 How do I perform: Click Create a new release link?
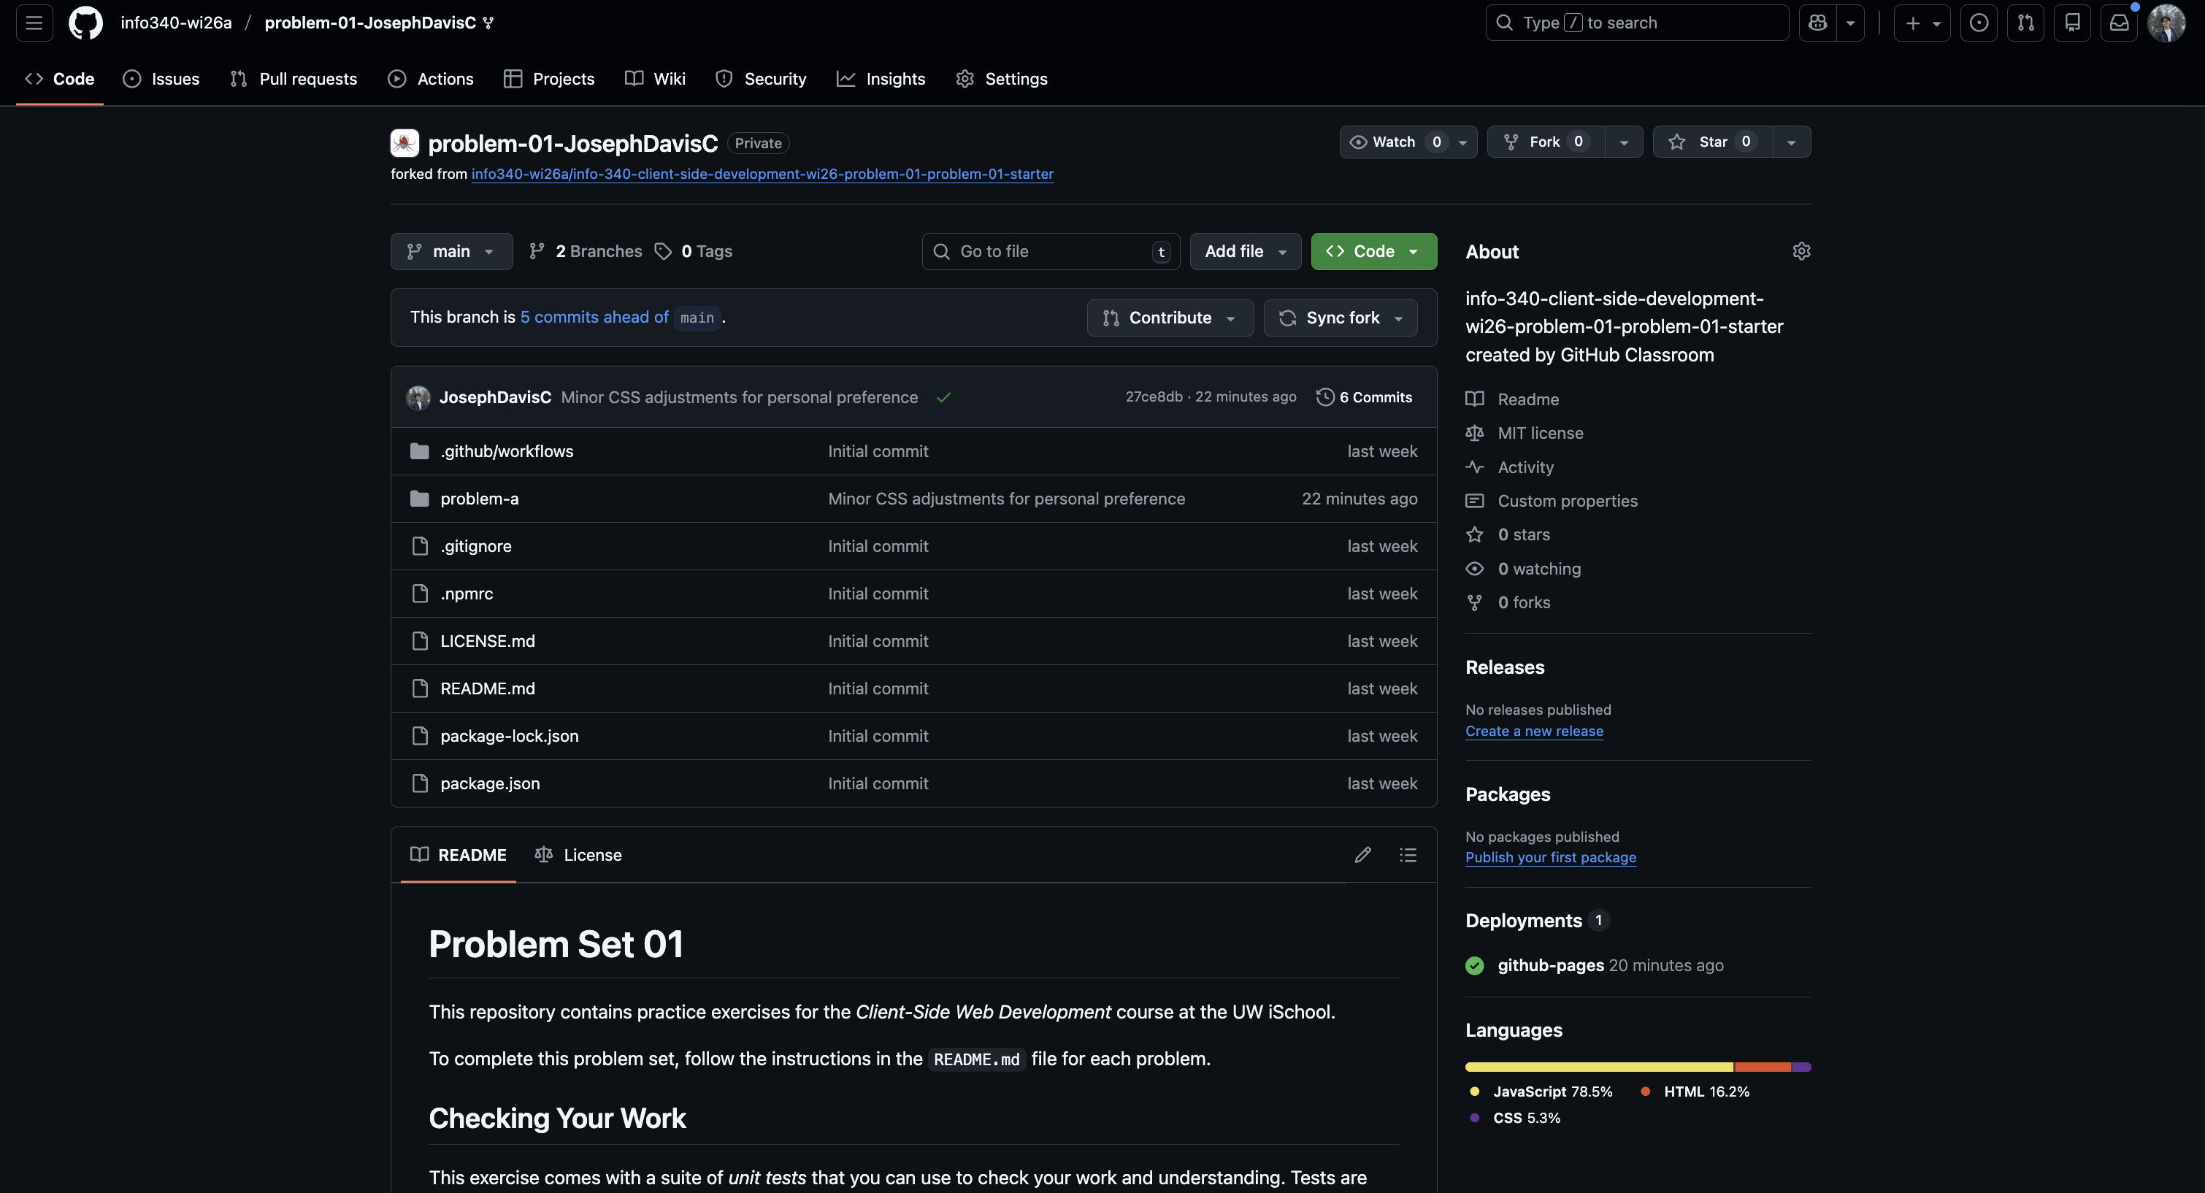coord(1534,731)
